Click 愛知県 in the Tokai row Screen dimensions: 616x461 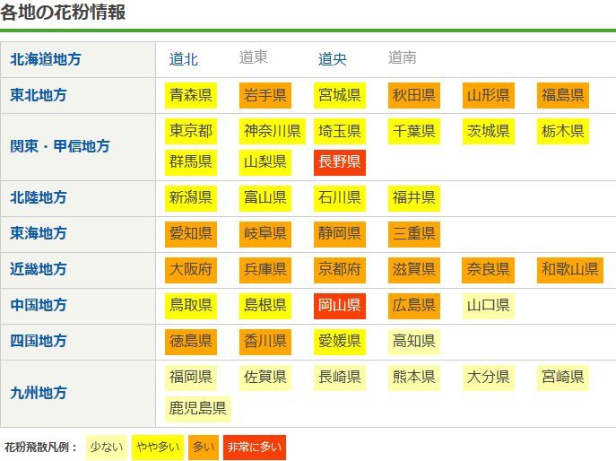[191, 234]
